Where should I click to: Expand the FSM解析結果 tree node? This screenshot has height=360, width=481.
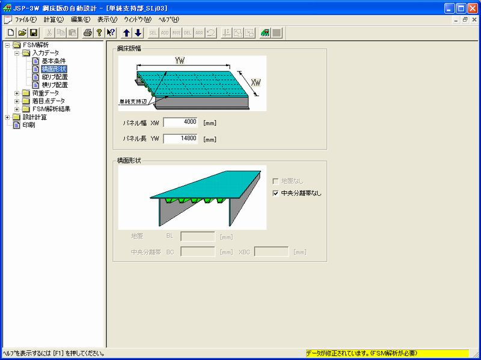point(17,109)
